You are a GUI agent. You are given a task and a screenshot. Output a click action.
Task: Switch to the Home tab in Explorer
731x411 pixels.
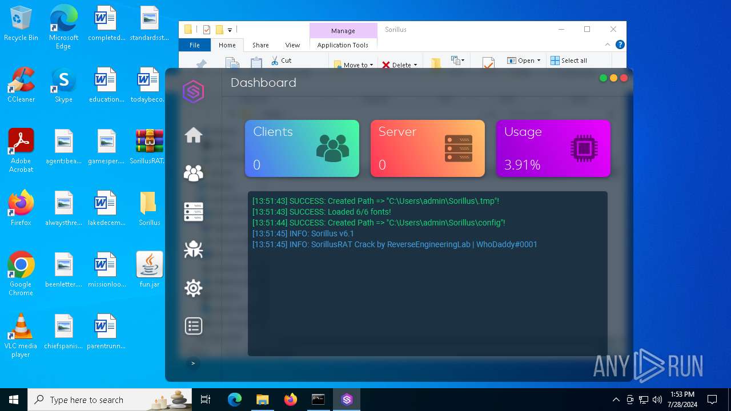pos(227,45)
